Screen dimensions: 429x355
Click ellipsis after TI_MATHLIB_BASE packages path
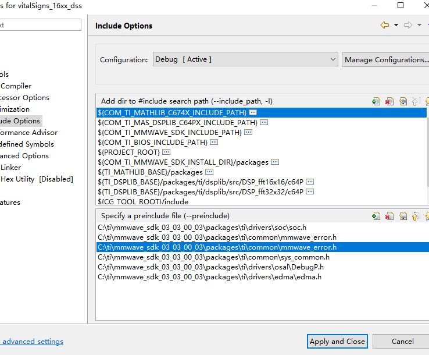point(209,172)
